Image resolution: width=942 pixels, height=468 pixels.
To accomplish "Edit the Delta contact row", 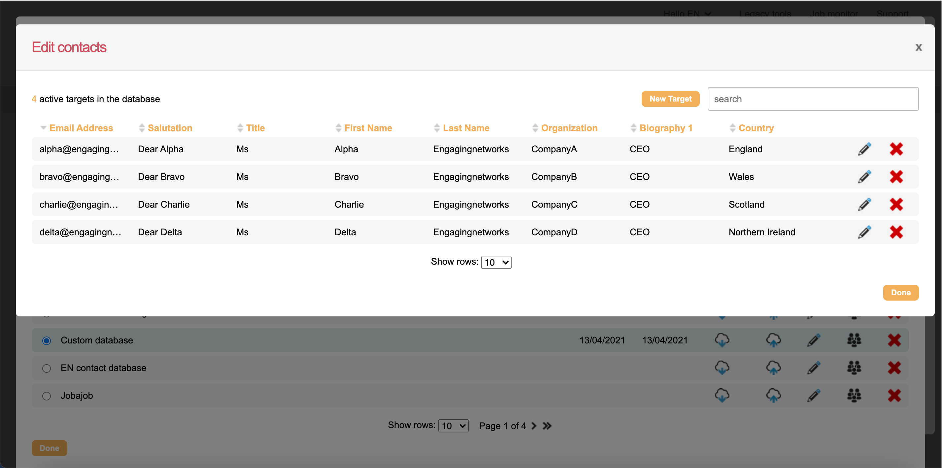I will click(864, 232).
